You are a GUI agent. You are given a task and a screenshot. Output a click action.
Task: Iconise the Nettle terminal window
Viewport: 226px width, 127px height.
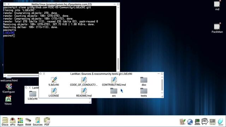click(x=114, y=4)
